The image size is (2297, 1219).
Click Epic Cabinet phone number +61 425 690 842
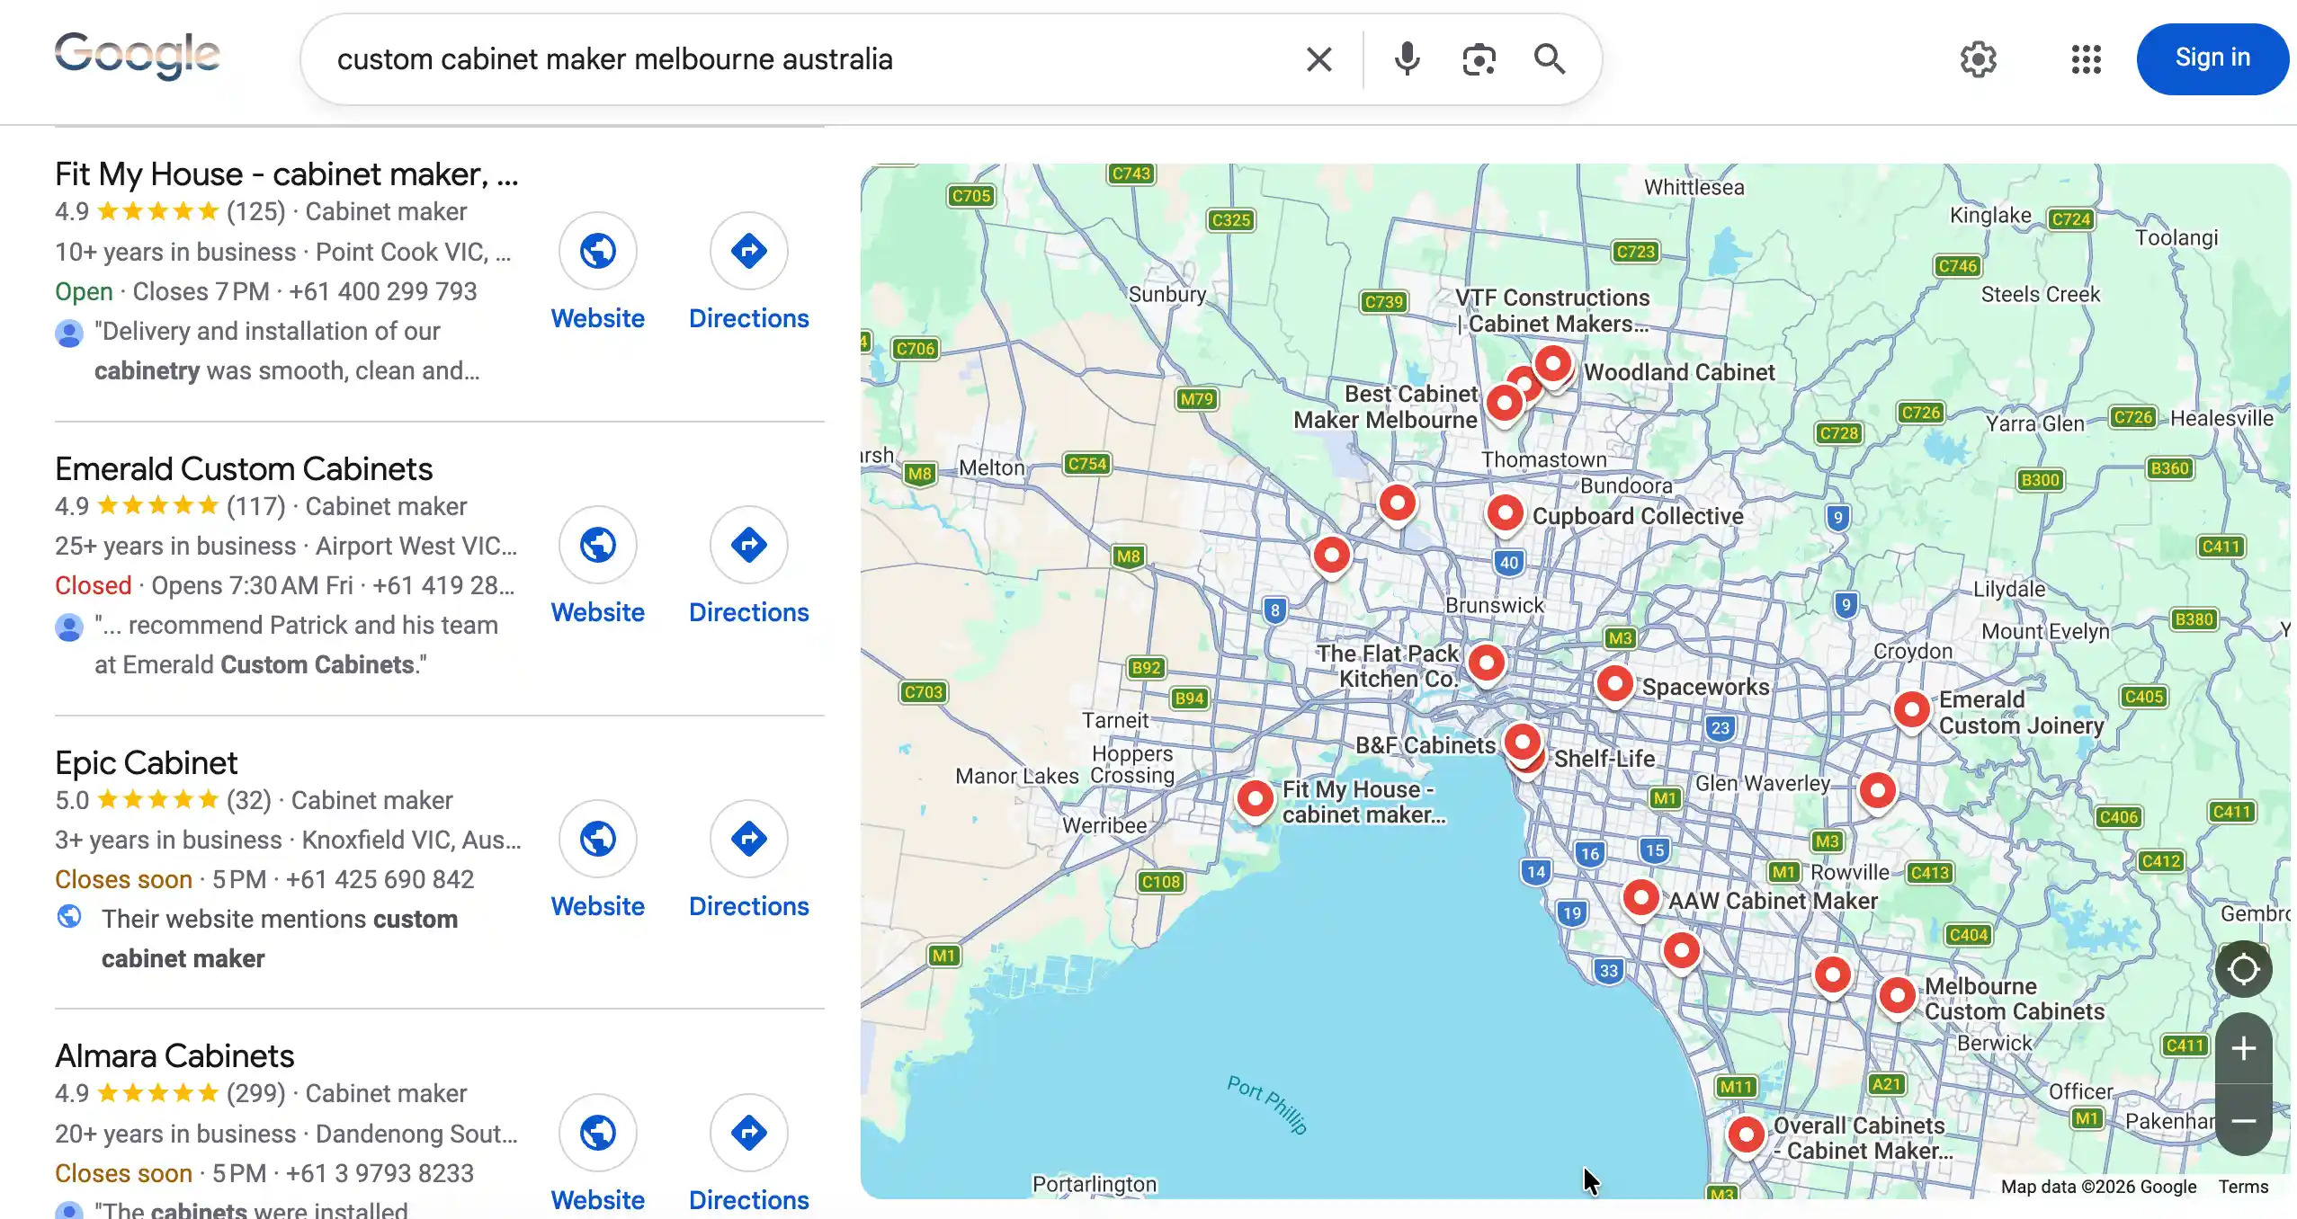pos(380,879)
